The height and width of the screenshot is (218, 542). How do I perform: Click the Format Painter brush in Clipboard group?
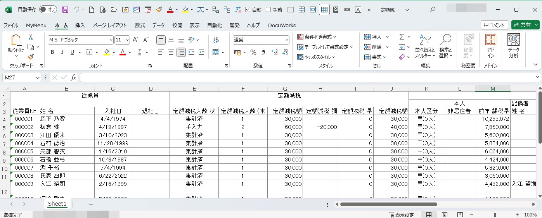[x=31, y=57]
